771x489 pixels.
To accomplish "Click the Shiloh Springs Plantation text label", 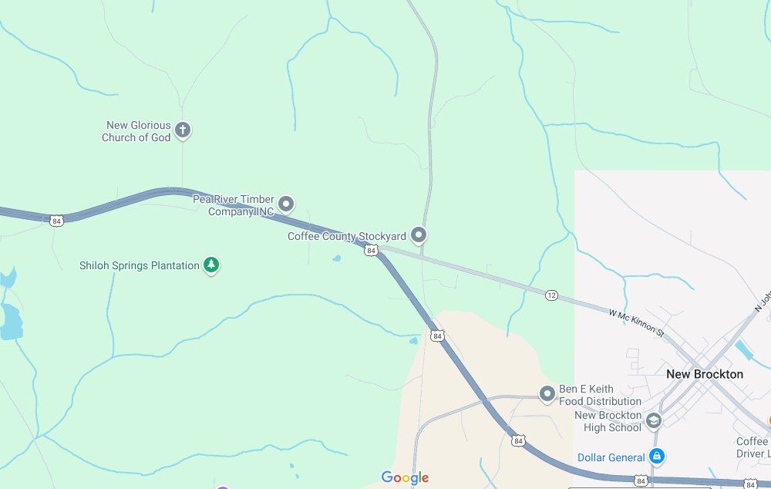I will click(139, 265).
